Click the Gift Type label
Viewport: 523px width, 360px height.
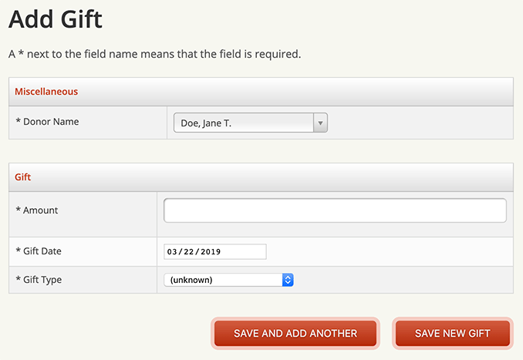[39, 279]
